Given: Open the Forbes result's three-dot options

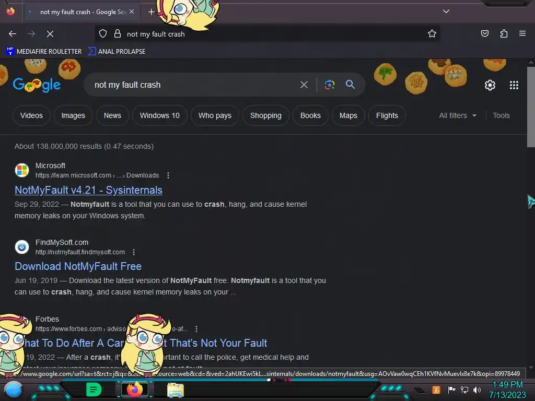Looking at the screenshot, I should pyautogui.click(x=196, y=329).
